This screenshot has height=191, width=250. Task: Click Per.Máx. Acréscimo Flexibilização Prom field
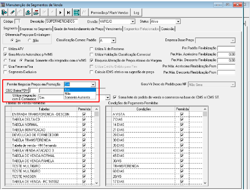coord(226,66)
